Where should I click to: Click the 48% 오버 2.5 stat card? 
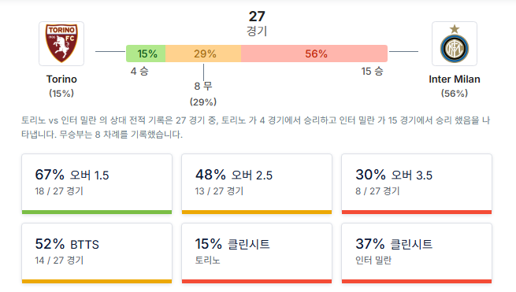click(x=257, y=184)
